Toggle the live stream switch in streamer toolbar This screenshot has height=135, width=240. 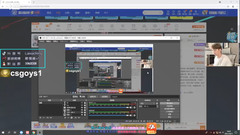point(48,26)
